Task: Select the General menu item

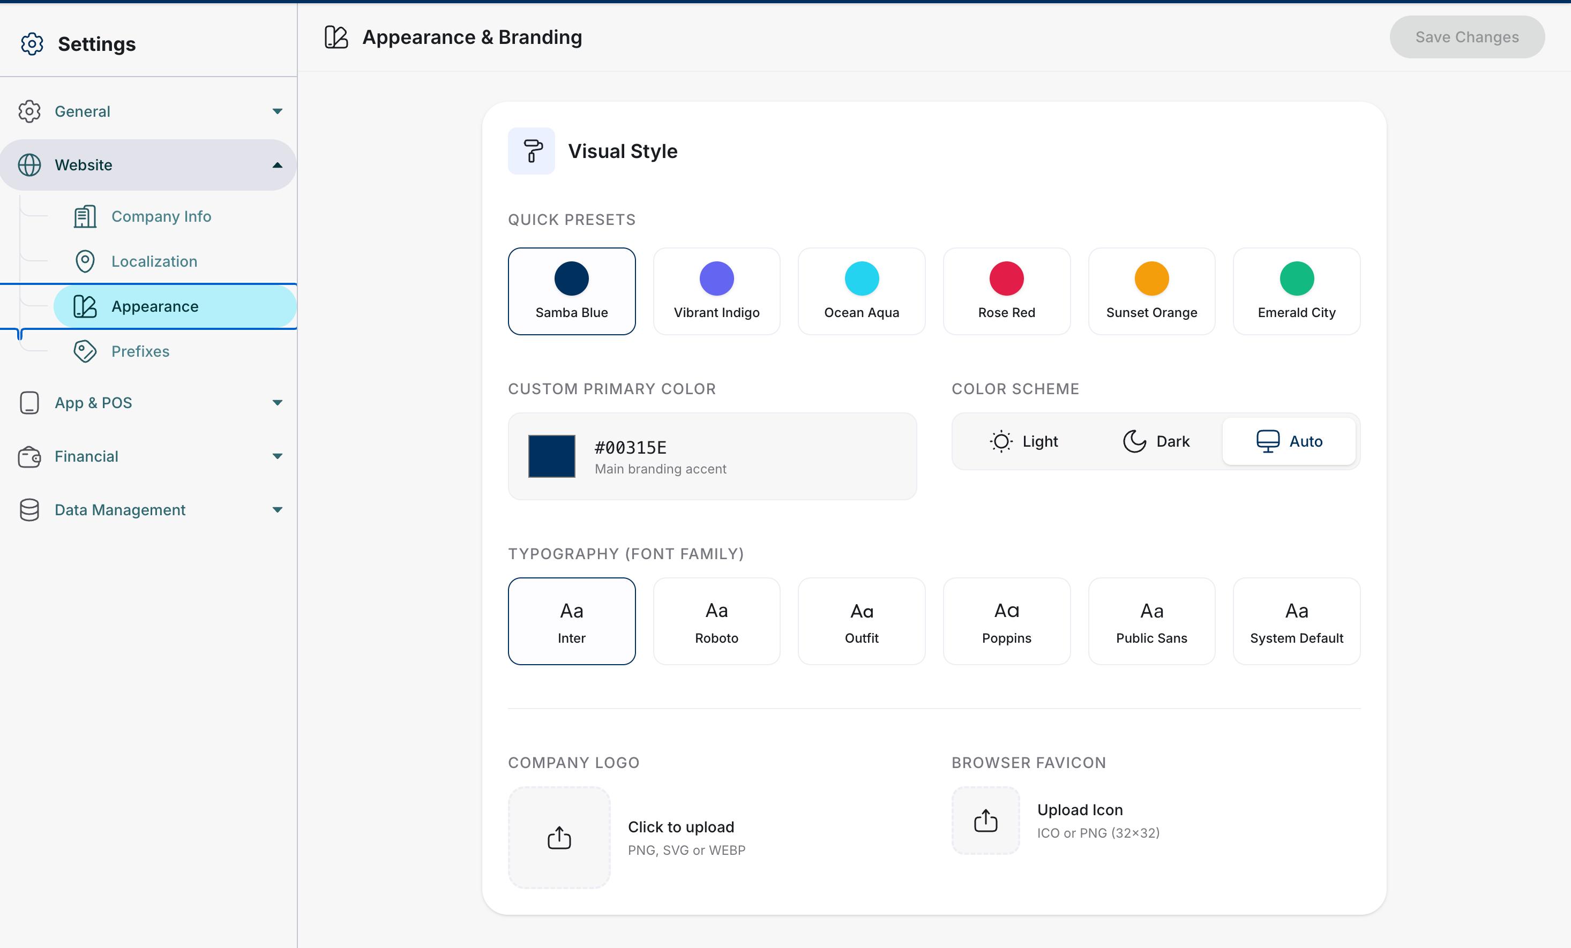Action: click(x=148, y=111)
